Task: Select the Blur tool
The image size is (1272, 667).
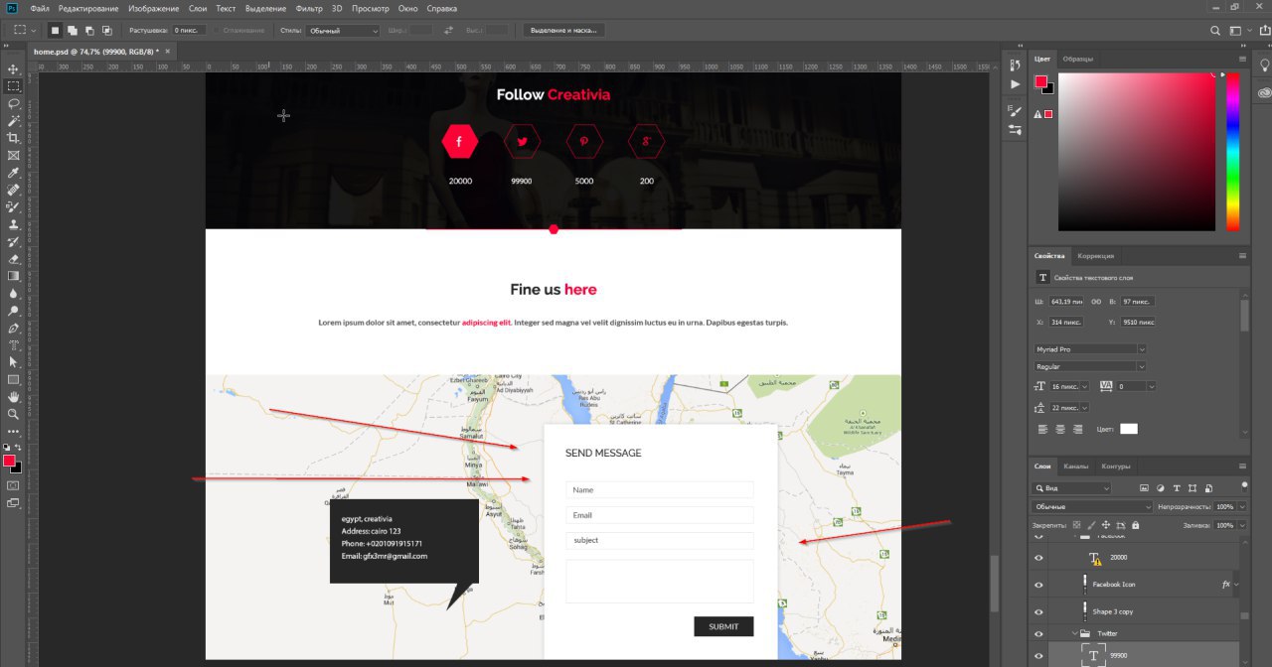Action: click(13, 294)
